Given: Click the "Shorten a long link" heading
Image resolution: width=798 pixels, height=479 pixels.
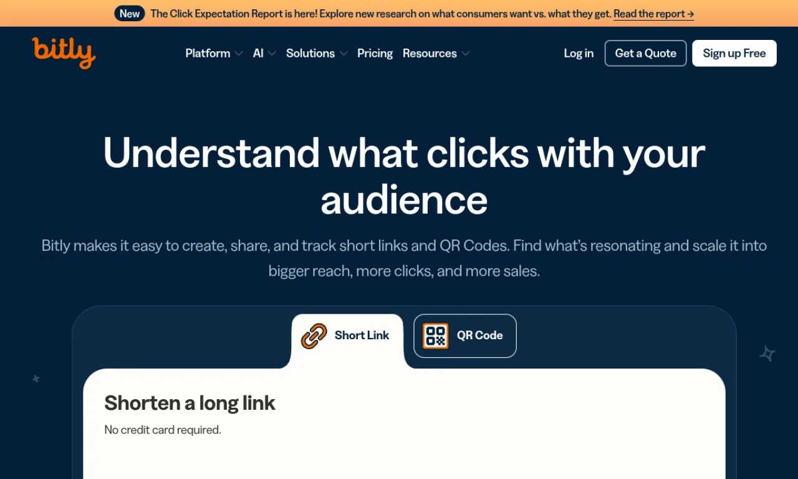Looking at the screenshot, I should (190, 403).
